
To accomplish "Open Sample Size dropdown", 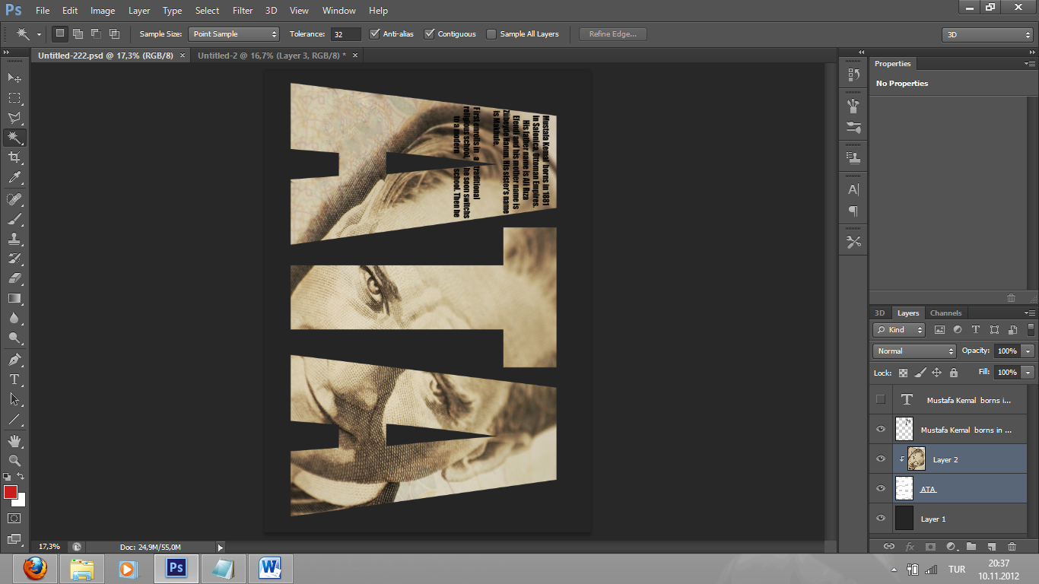I will coord(234,34).
